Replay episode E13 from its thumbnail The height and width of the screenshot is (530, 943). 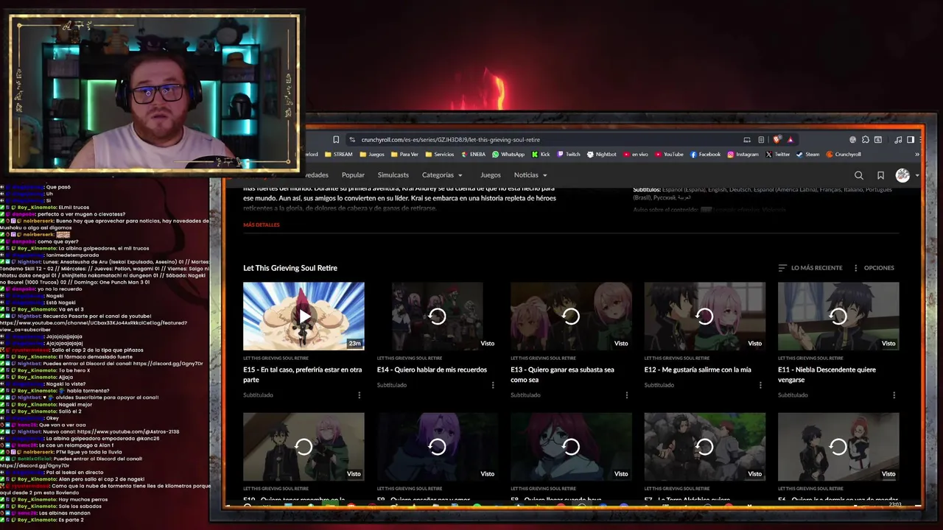pos(571,316)
